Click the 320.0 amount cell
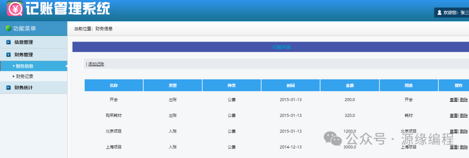Viewport: 469px width, 158px height. click(350, 115)
